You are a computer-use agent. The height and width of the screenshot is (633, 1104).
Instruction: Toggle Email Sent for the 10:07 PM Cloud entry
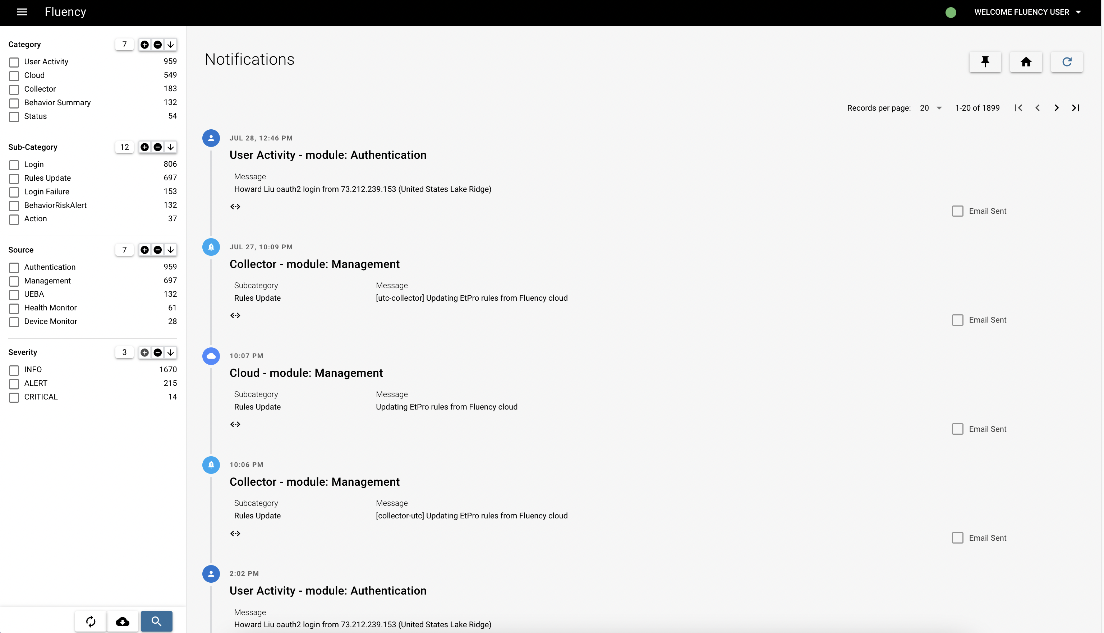click(957, 429)
